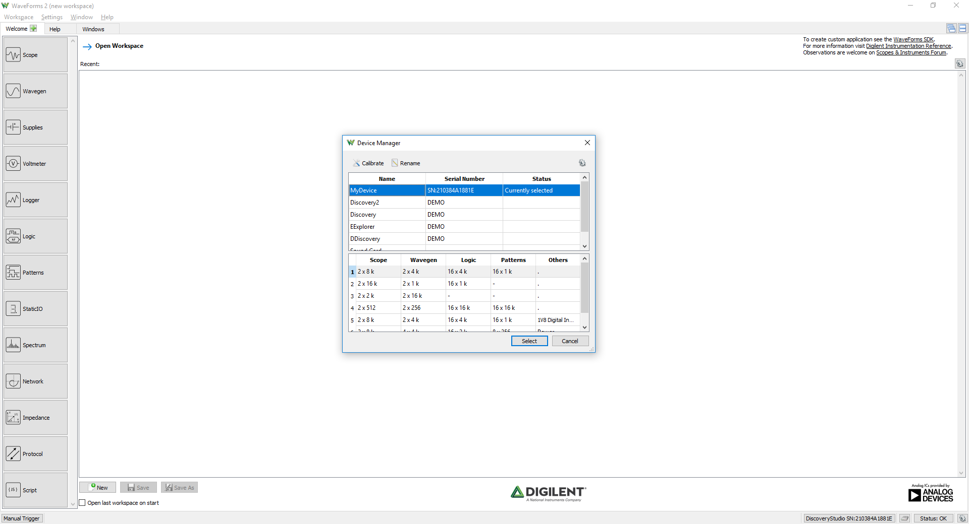
Task: Click the device icon in the status bar
Action: click(905, 518)
